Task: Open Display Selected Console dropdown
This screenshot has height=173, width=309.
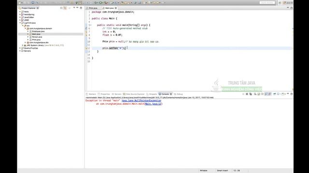Action: [x=281, y=94]
